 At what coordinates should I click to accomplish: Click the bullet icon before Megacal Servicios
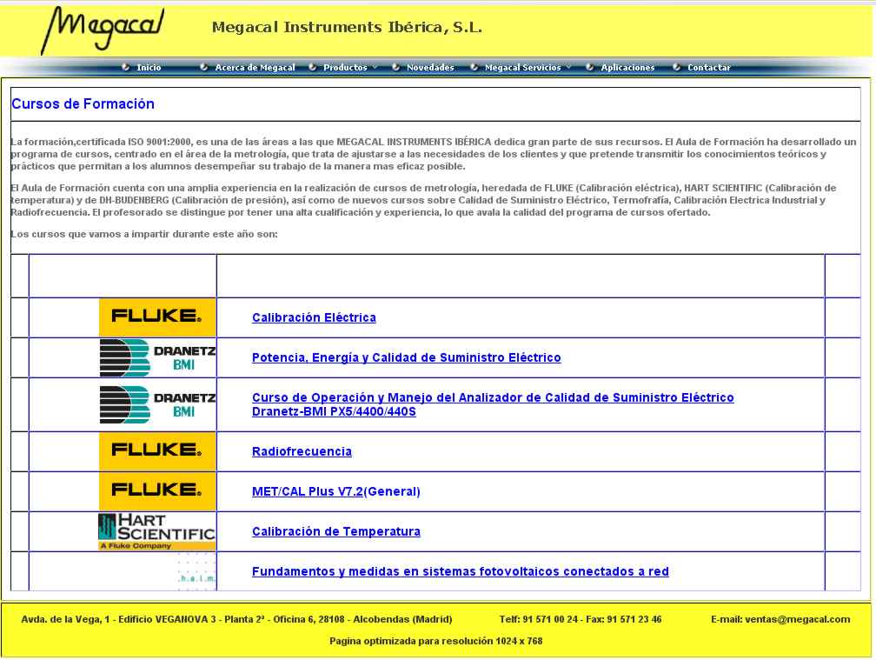[474, 67]
